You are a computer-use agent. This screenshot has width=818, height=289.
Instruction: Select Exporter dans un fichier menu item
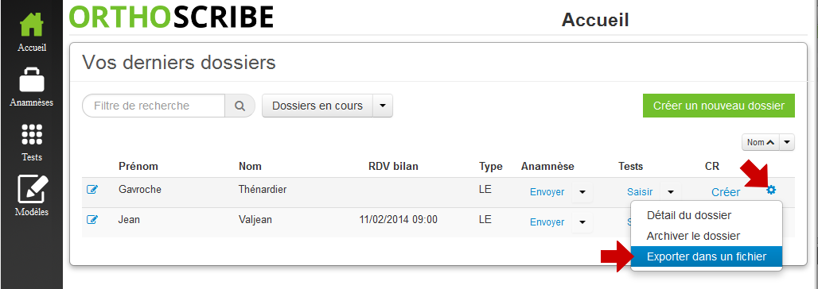click(707, 256)
